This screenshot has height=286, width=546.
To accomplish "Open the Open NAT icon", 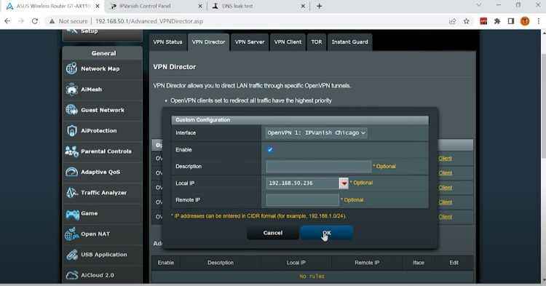I will point(71,234).
